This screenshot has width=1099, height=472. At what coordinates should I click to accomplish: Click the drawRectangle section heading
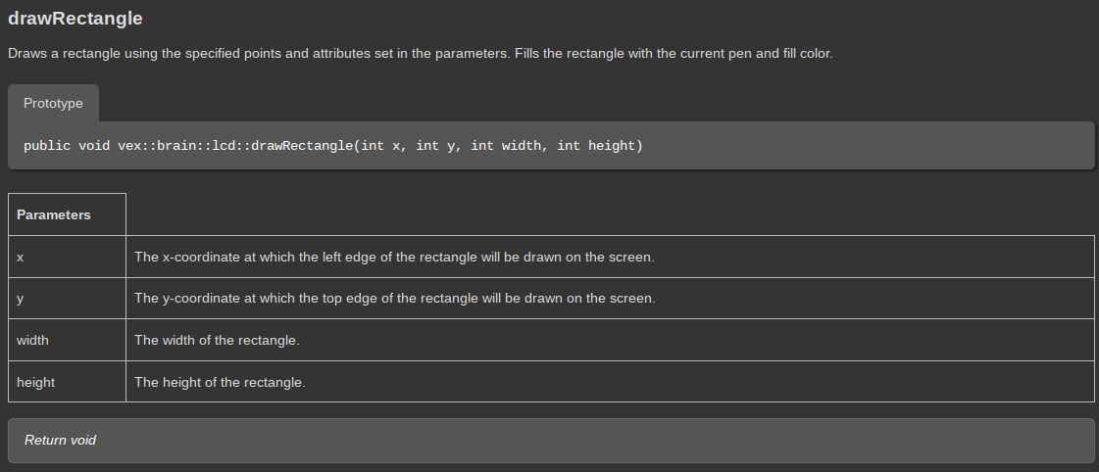point(75,19)
